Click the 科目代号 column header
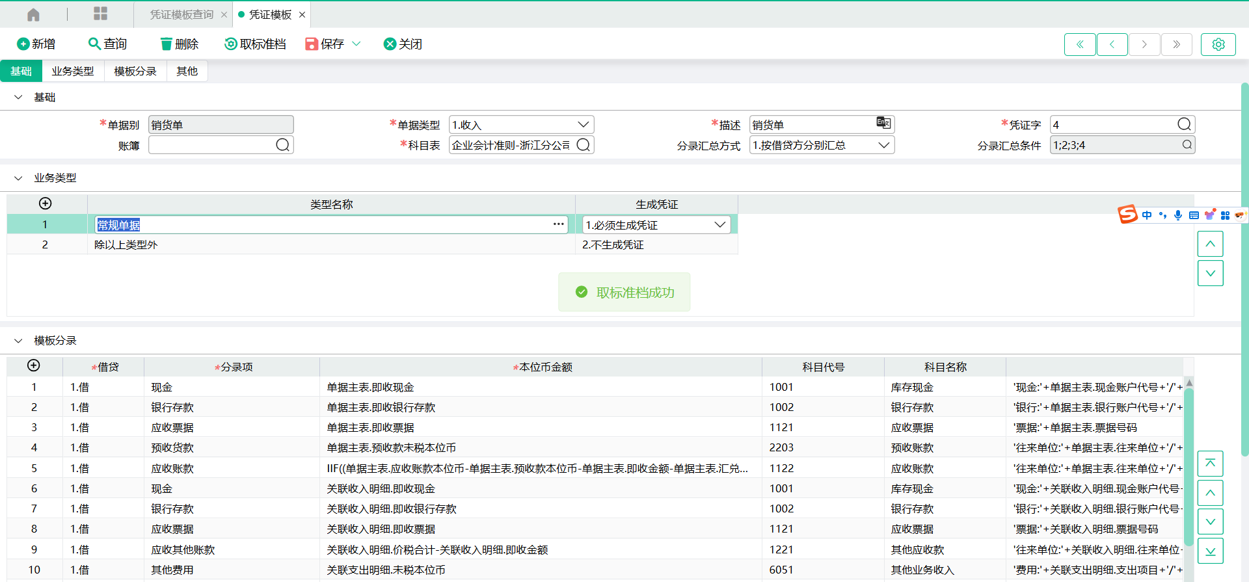 click(x=823, y=367)
